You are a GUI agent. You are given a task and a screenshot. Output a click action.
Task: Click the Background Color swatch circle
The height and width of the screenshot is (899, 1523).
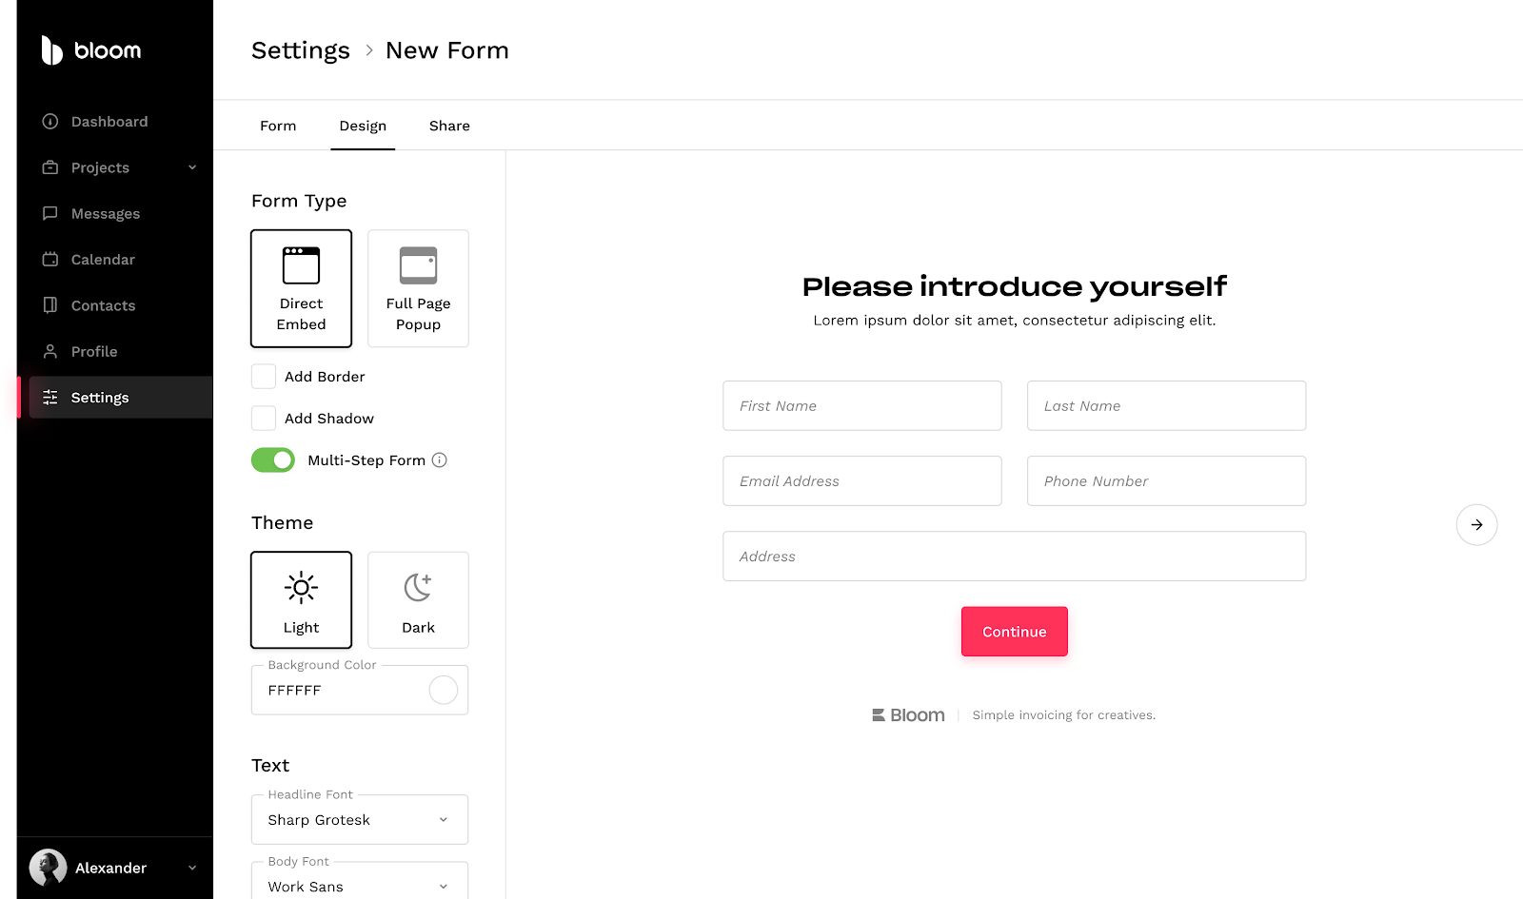click(444, 691)
